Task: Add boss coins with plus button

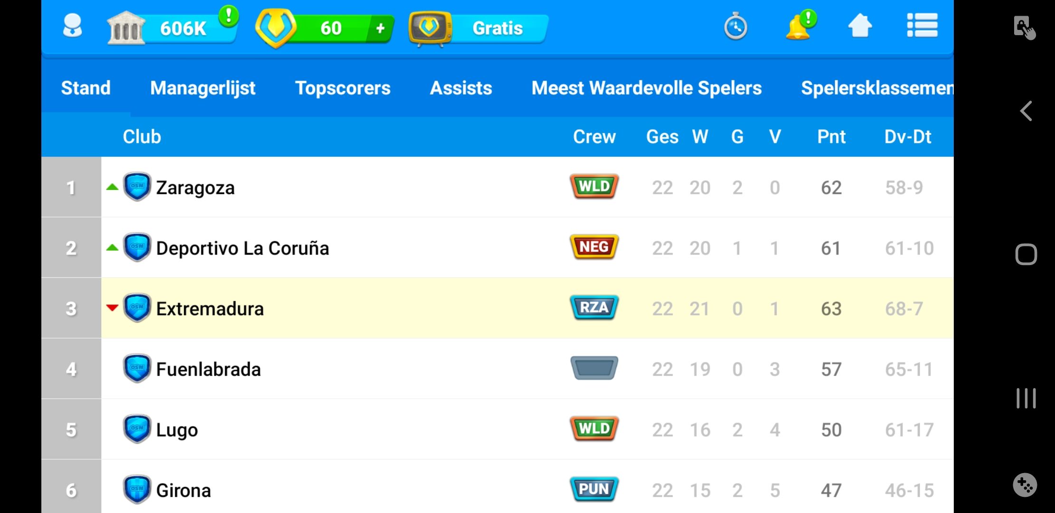Action: click(x=380, y=28)
